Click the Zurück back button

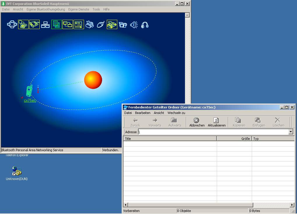tap(135, 122)
